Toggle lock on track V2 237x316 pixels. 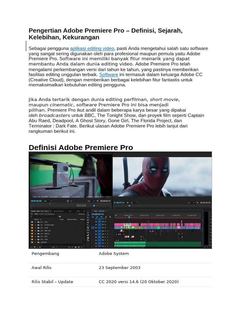click(x=96, y=225)
